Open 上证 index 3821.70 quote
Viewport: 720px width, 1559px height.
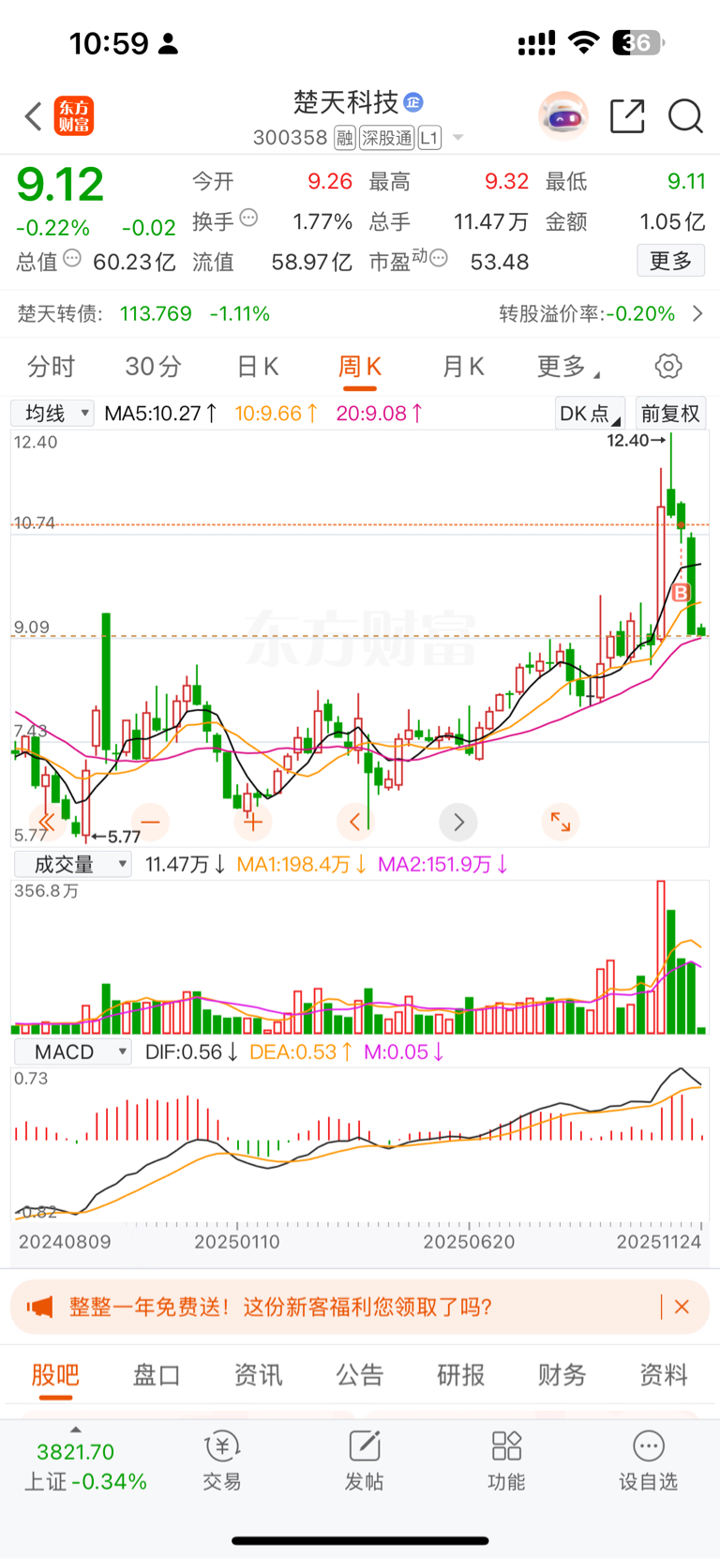click(x=85, y=1466)
